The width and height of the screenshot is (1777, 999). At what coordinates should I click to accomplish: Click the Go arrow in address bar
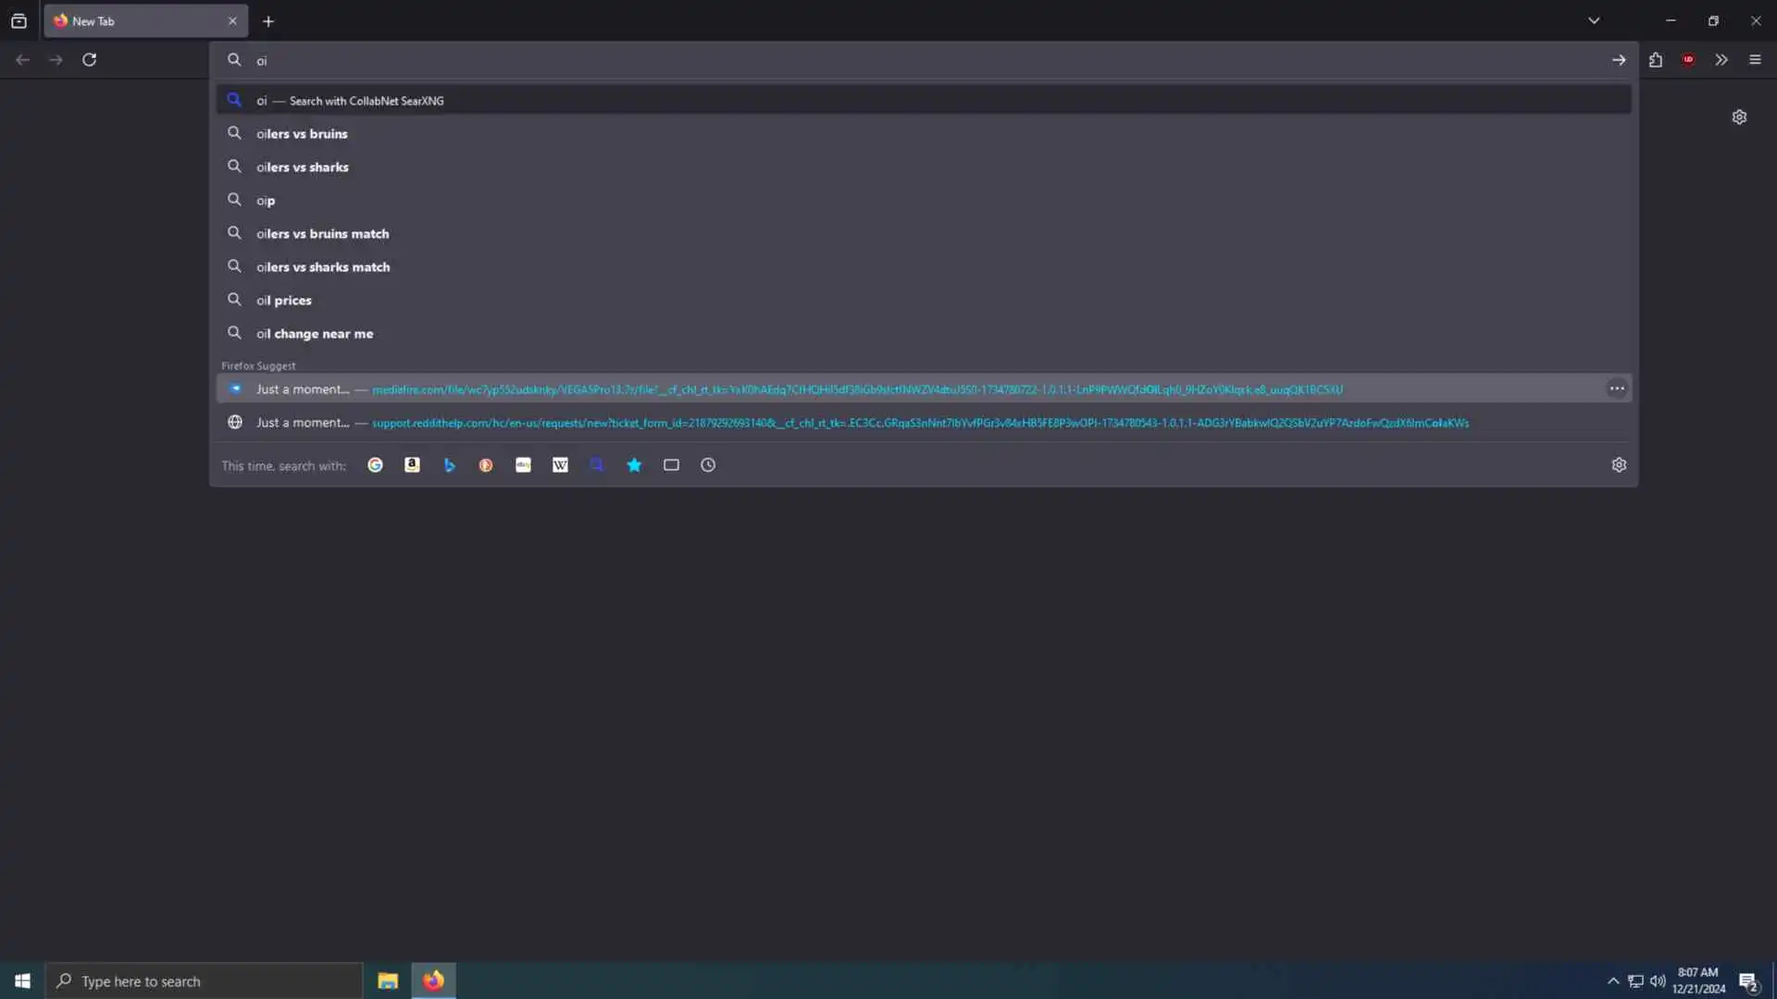(x=1619, y=60)
